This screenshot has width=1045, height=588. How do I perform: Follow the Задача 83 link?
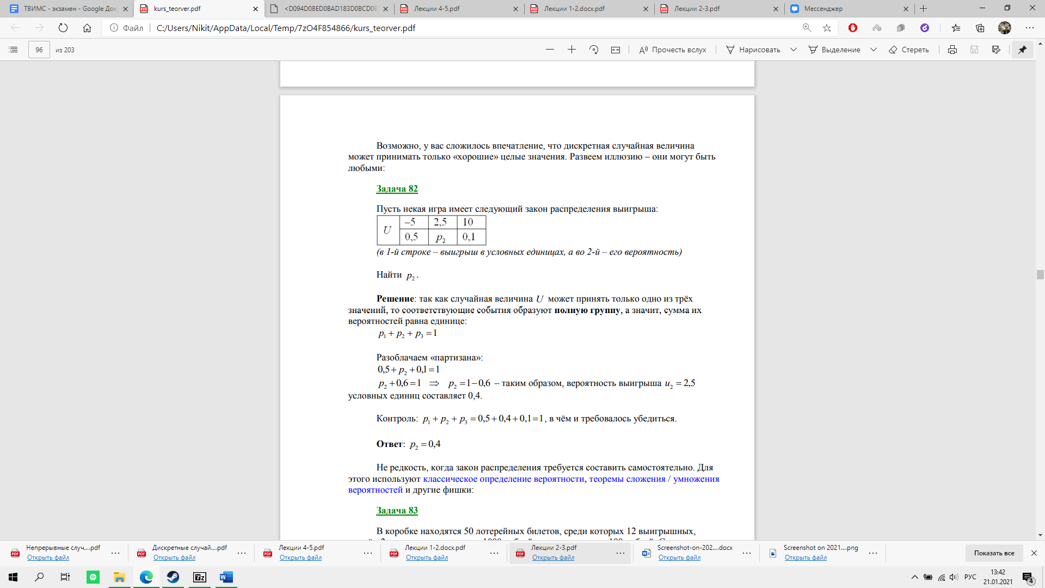[x=397, y=511]
